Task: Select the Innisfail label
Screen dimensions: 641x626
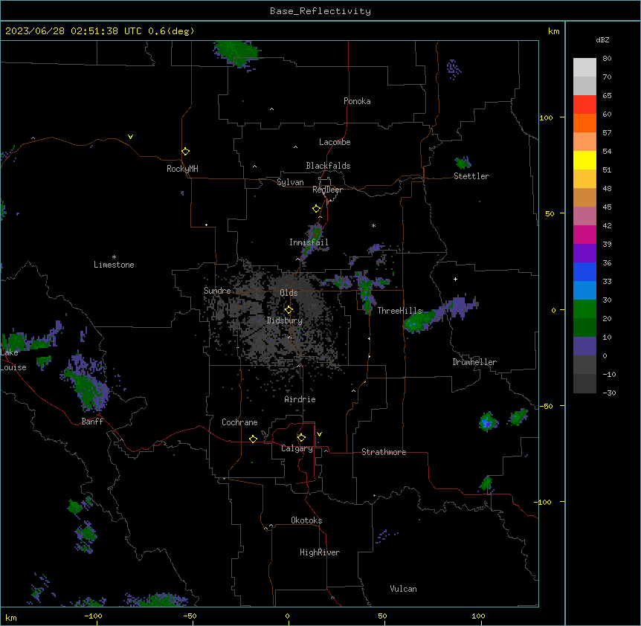Action: pos(309,242)
